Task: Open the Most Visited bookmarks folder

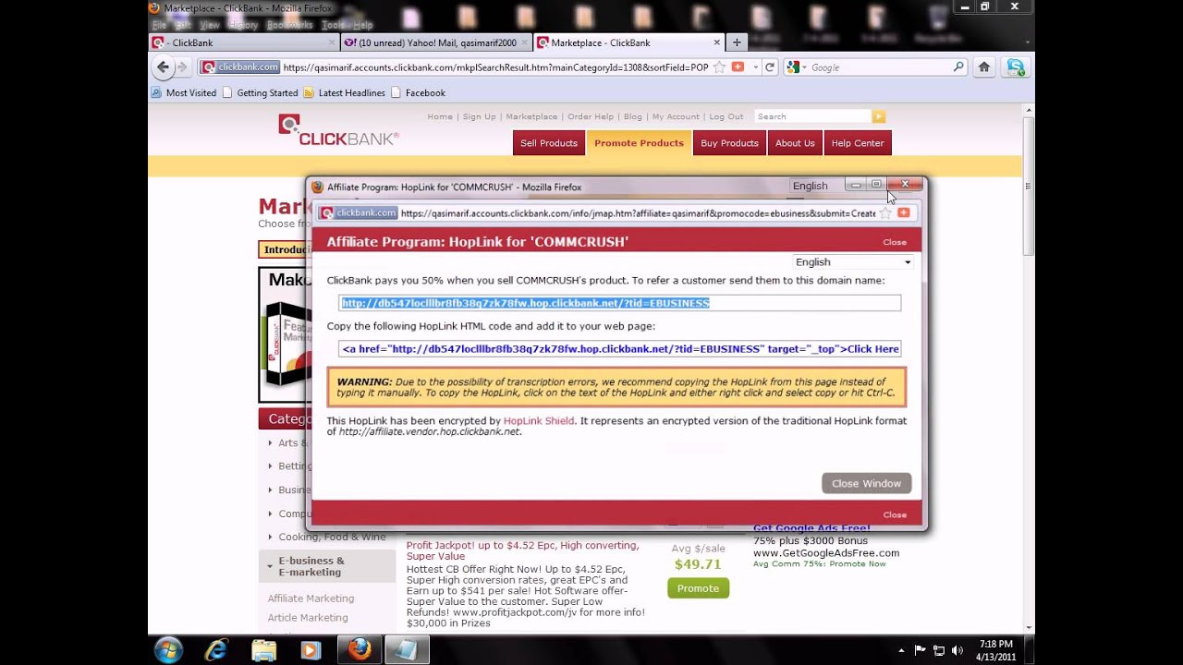Action: pos(184,92)
